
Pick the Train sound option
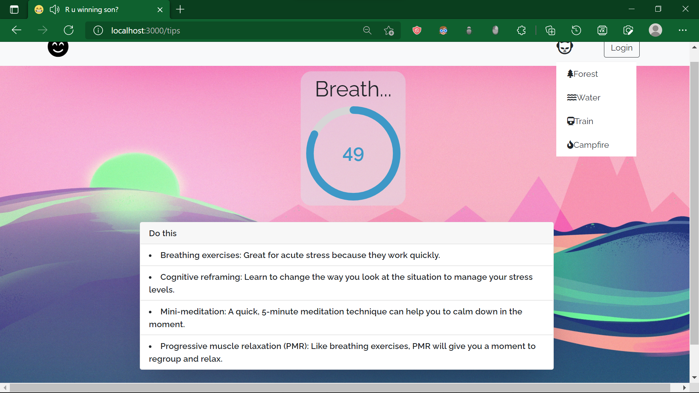pos(580,121)
